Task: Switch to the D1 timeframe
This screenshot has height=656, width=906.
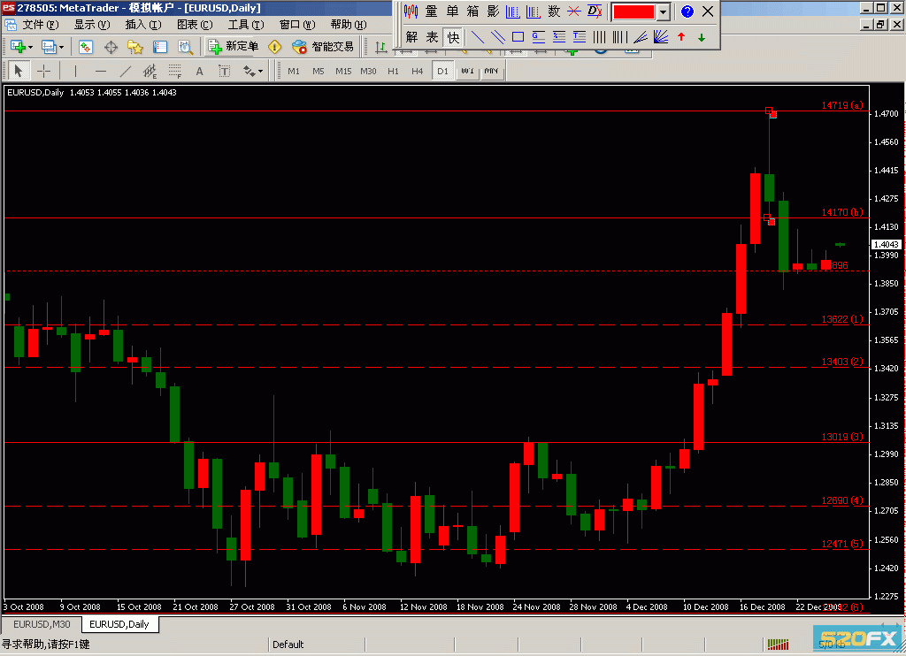Action: 442,71
